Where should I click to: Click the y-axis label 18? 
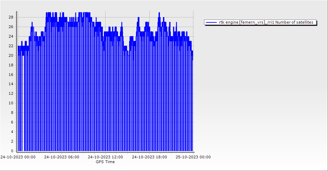pyautogui.click(x=11, y=65)
